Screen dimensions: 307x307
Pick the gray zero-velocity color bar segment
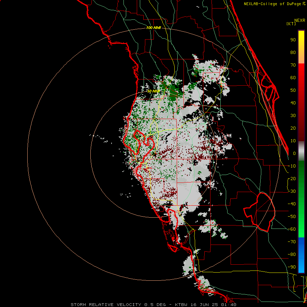coord(301,151)
